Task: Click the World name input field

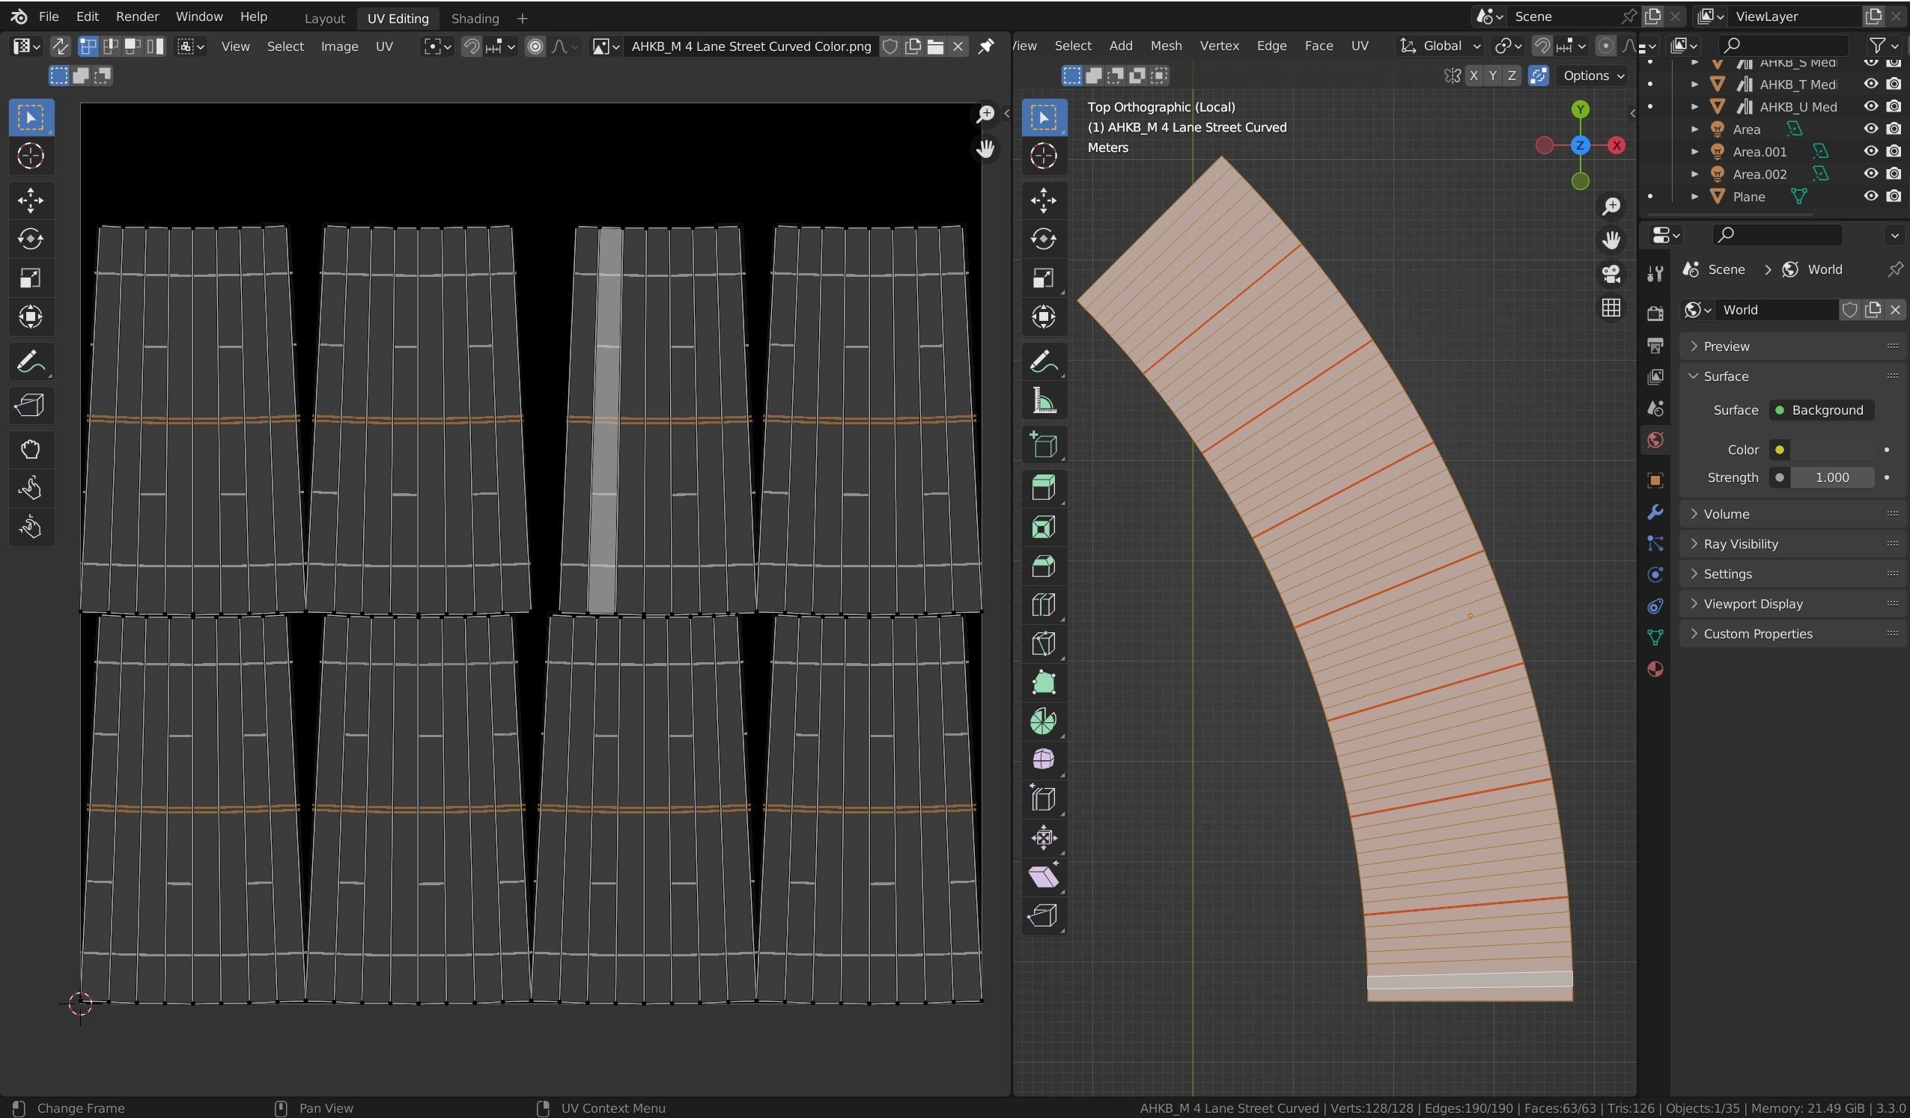Action: pos(1777,309)
